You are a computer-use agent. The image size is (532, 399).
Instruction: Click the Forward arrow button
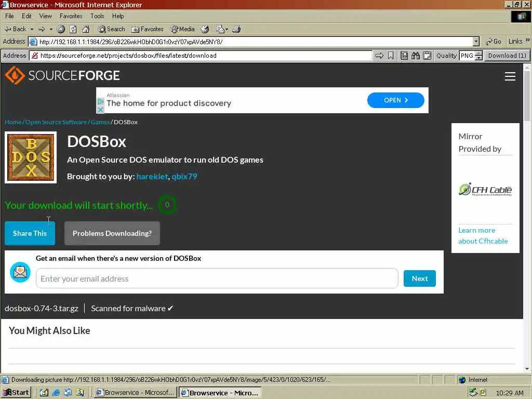click(x=42, y=29)
